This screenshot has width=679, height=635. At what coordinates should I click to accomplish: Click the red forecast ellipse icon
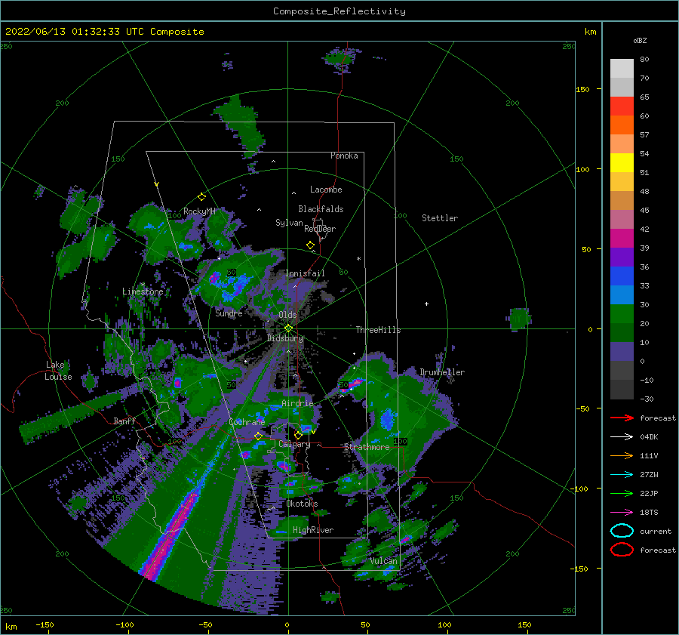point(622,550)
